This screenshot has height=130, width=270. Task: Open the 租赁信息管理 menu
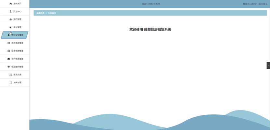(15, 51)
